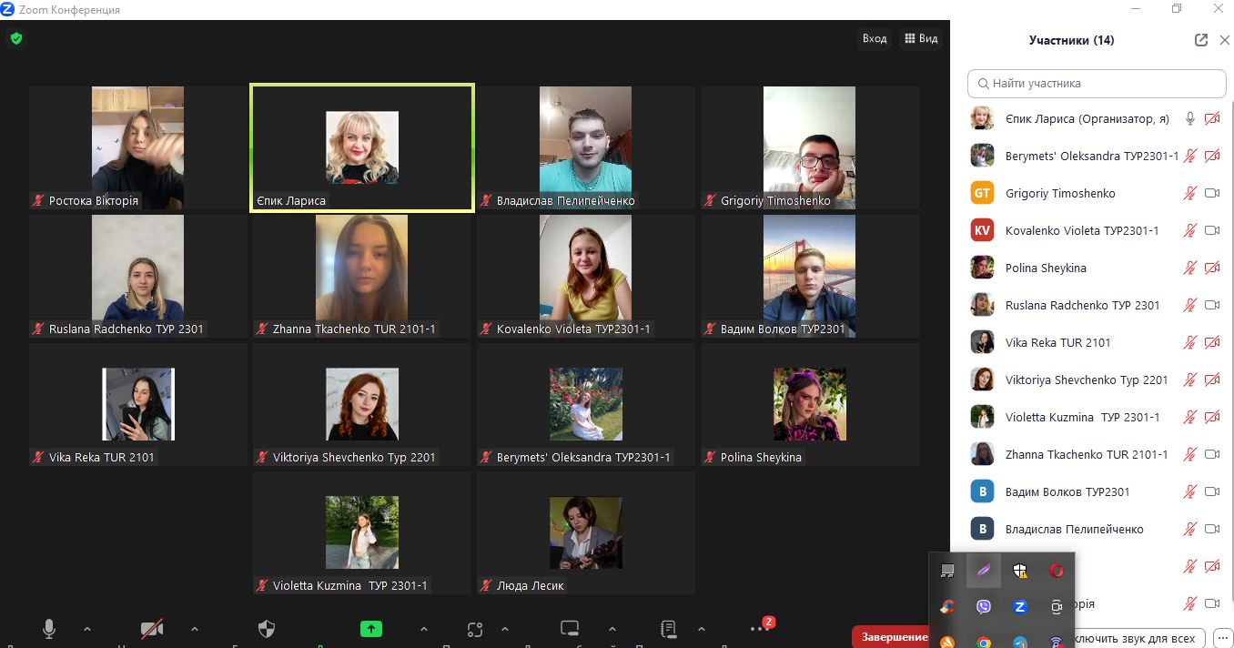Click the green Share Screen icon
This screenshot has width=1234, height=648.
pos(371,628)
